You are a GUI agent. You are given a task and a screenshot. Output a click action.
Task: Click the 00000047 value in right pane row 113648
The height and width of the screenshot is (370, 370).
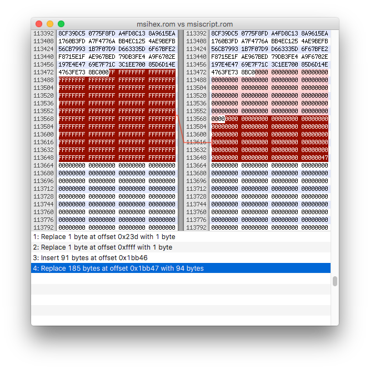tap(314, 158)
